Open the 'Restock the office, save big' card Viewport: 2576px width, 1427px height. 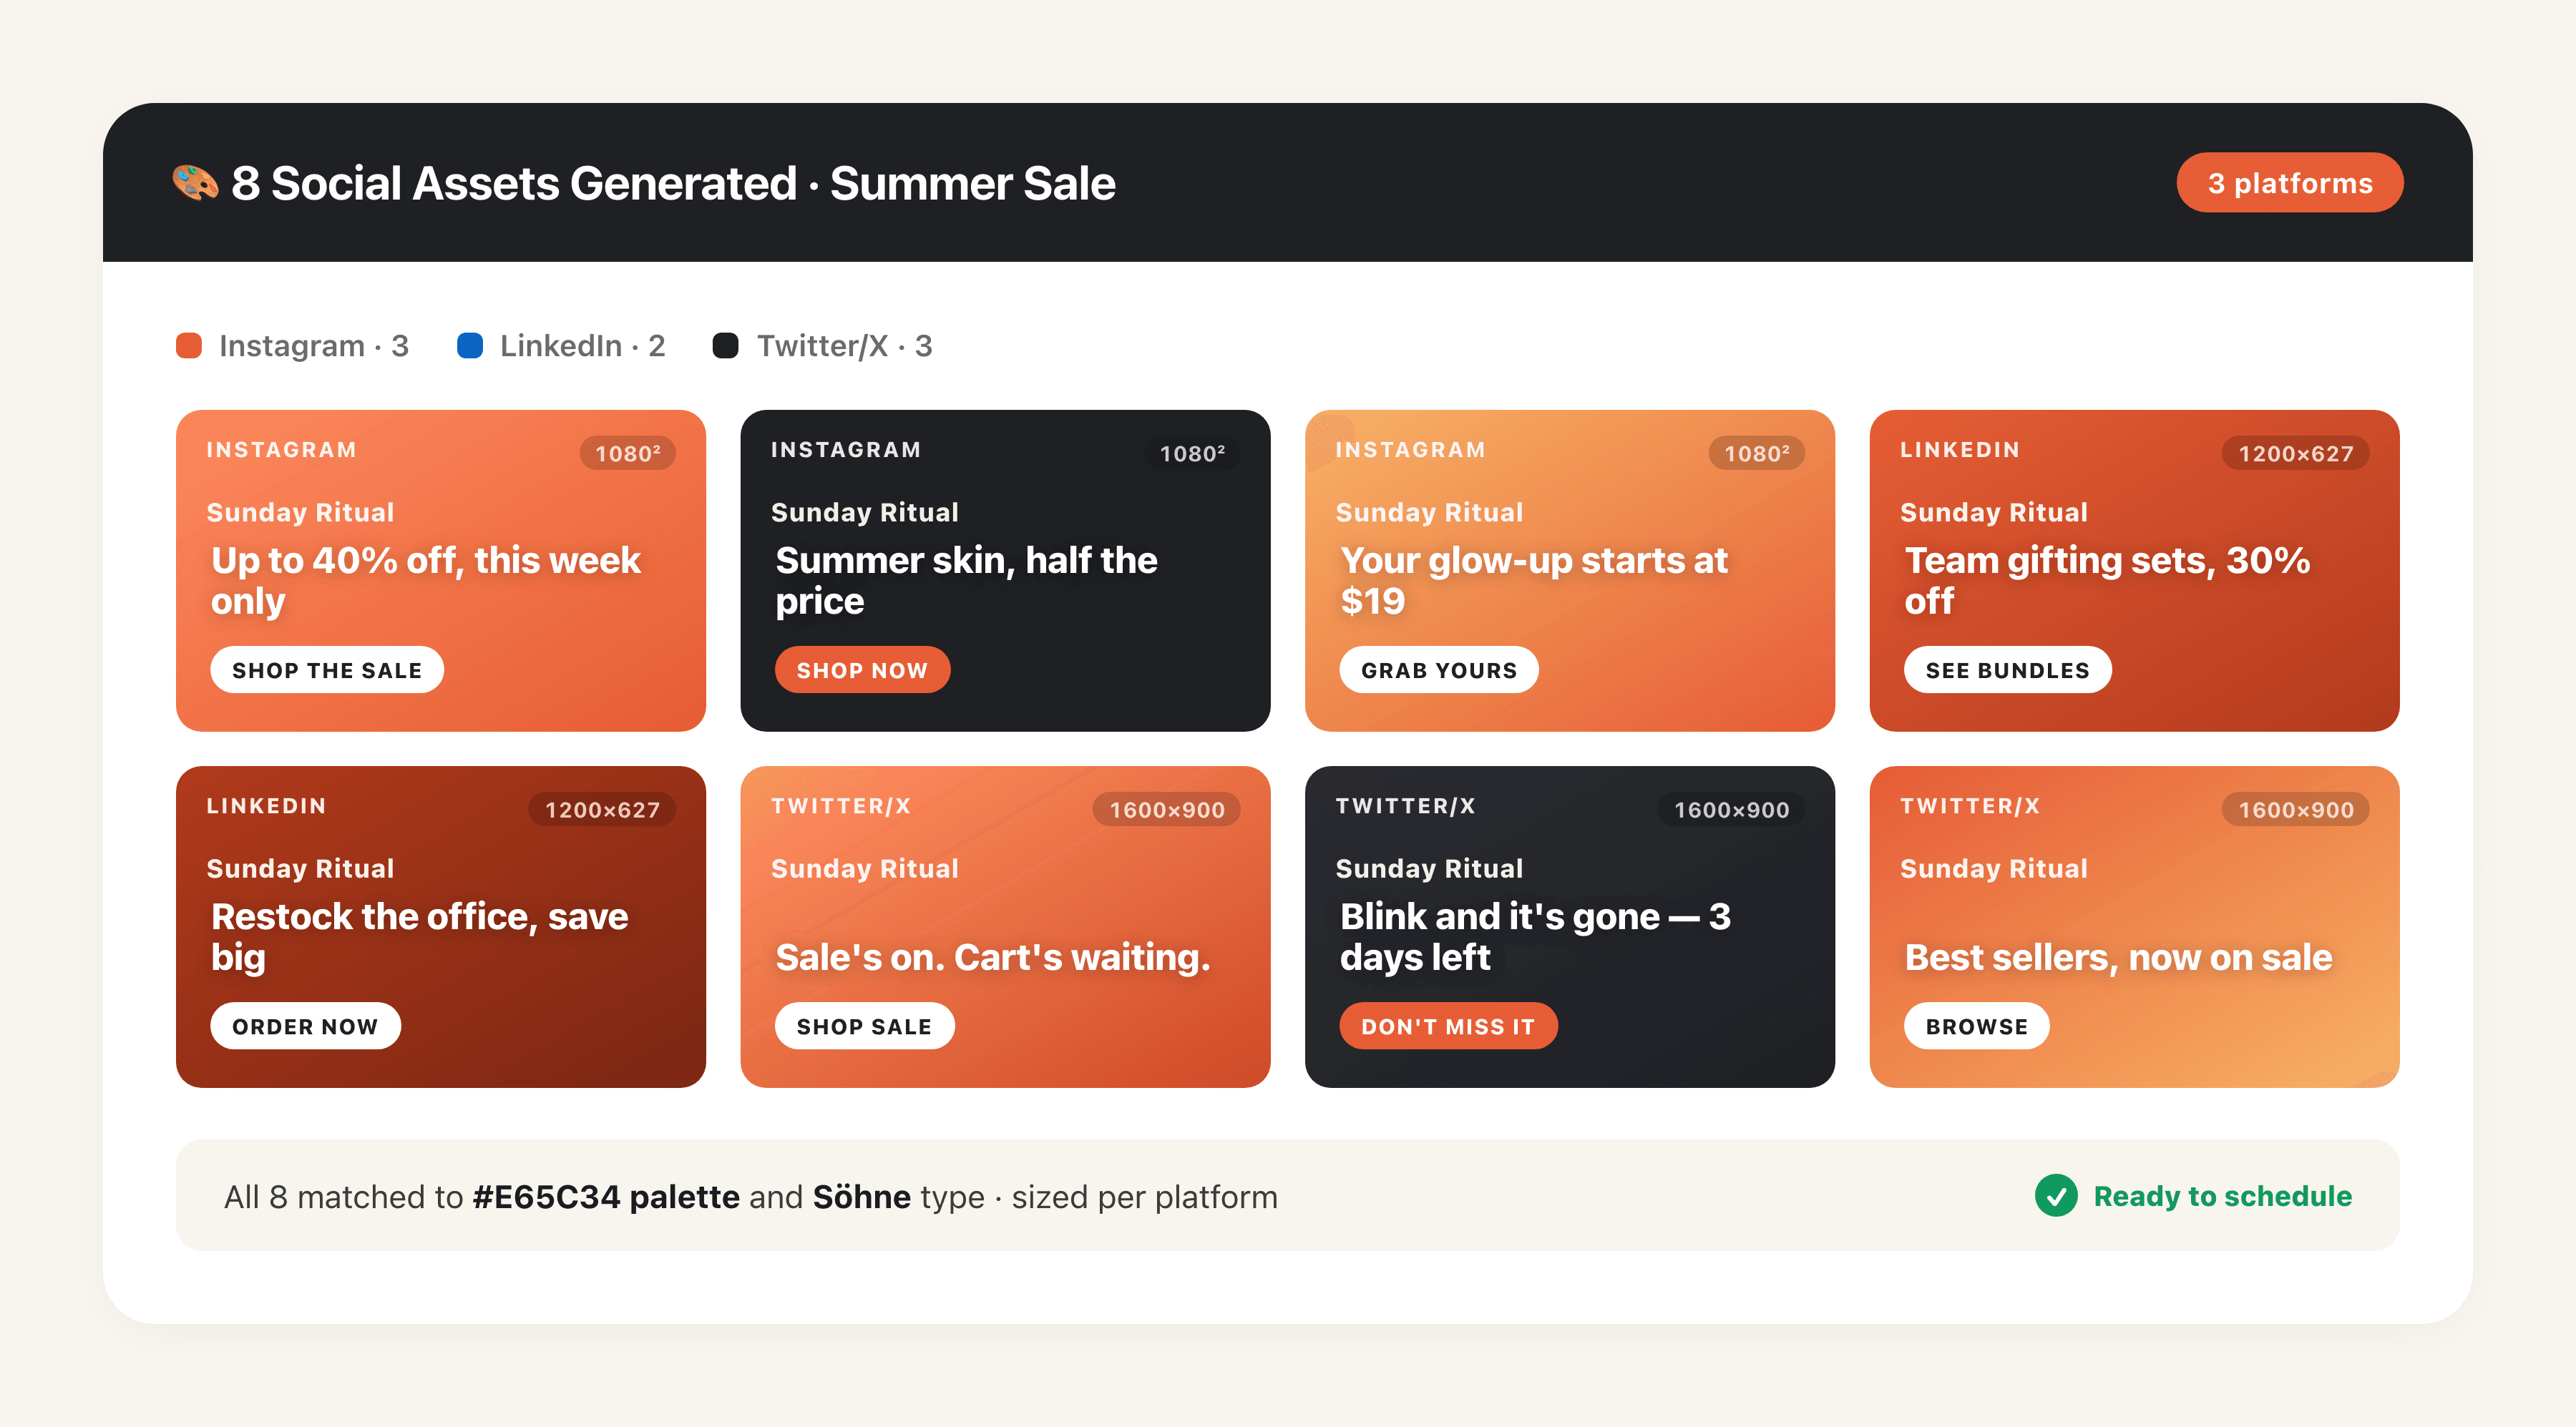(441, 927)
